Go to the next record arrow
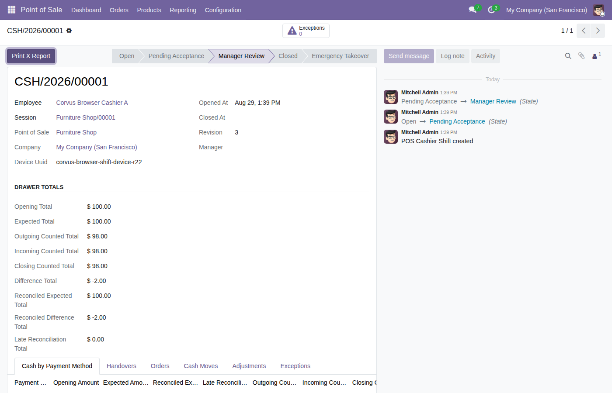Screen dimensions: 612x393 598,31
